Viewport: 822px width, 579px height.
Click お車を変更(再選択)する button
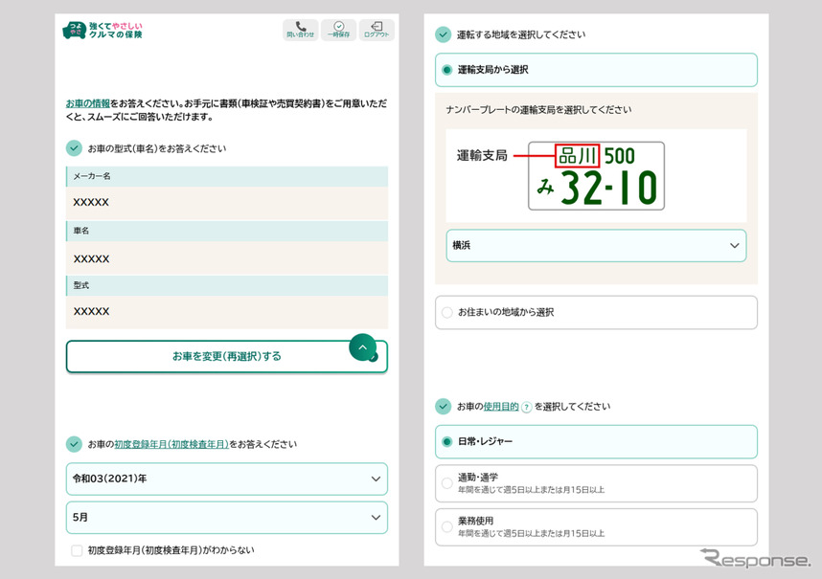[226, 357]
